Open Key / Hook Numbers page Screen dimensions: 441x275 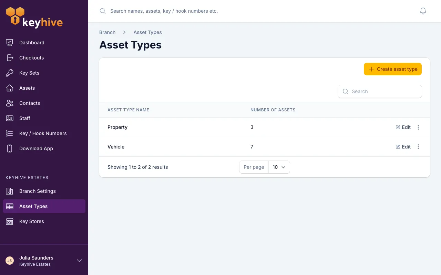(x=44, y=133)
